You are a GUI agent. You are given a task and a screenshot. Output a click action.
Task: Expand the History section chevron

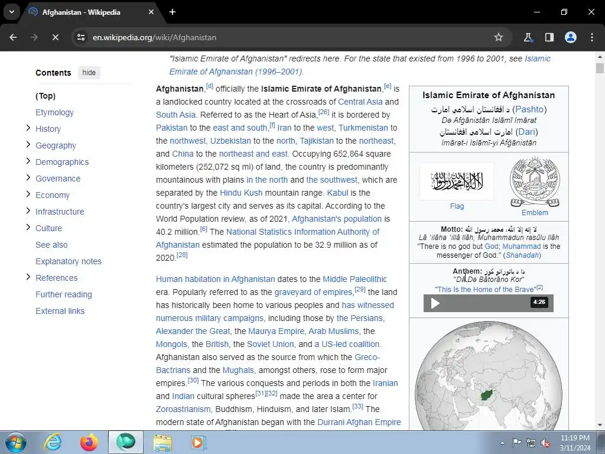tap(28, 128)
